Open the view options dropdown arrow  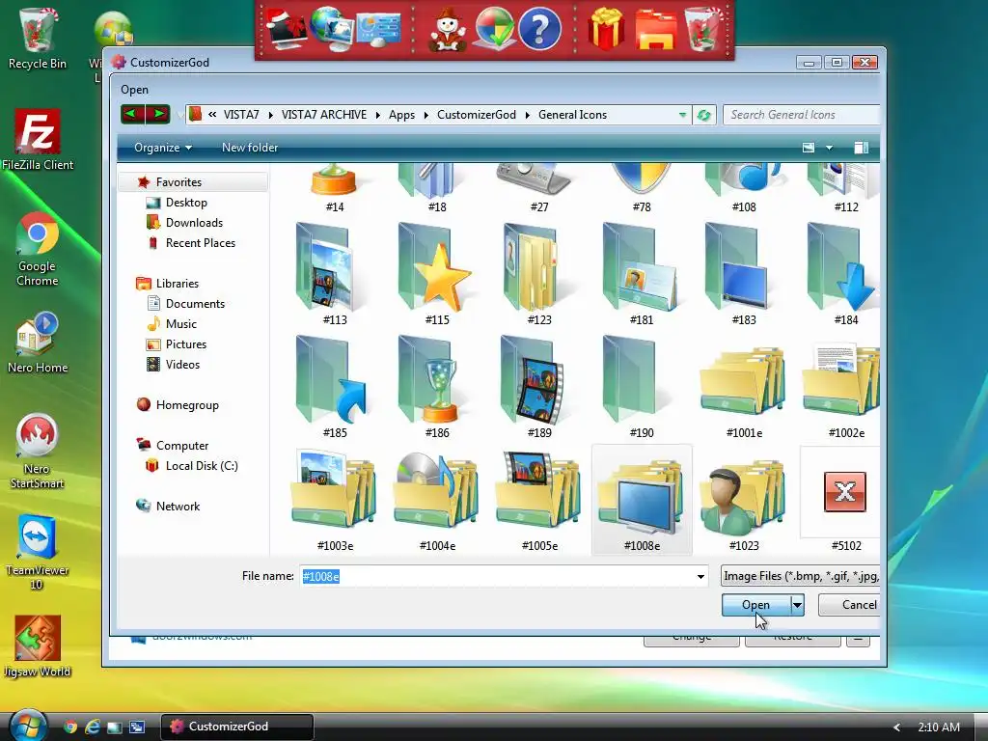[829, 148]
